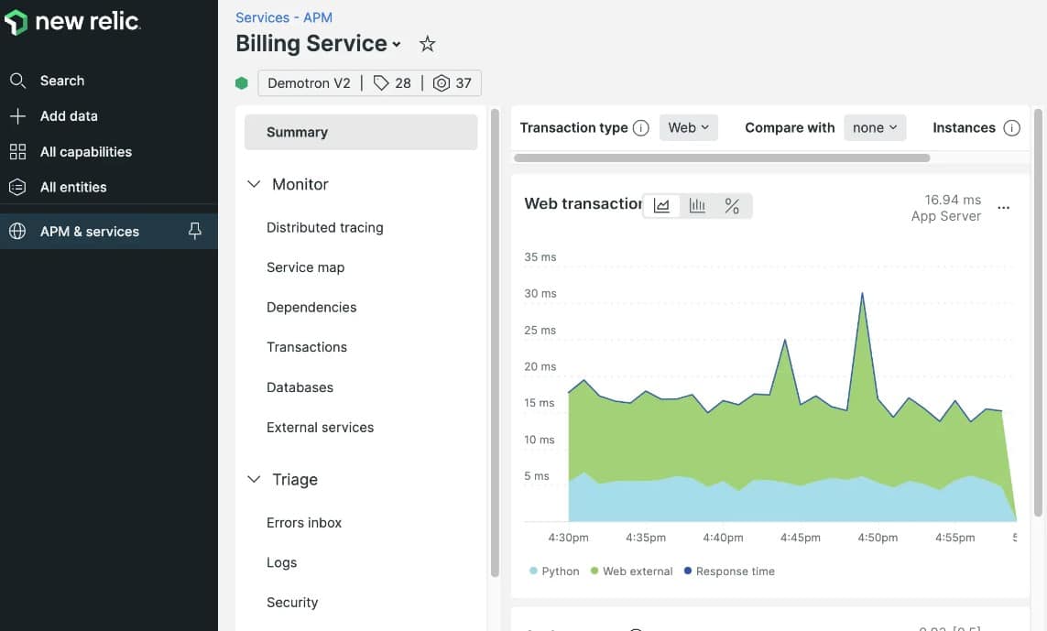
Task: Open All capabilities in left navigation
Action: click(85, 152)
